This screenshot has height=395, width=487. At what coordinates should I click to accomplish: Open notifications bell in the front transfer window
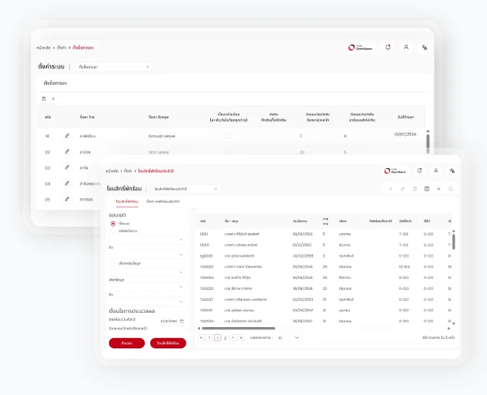tap(420, 171)
